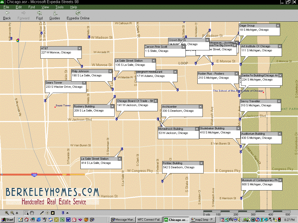Switch to map2.bmp taskbar window
The width and height of the screenshot is (298, 223).
(x=203, y=220)
